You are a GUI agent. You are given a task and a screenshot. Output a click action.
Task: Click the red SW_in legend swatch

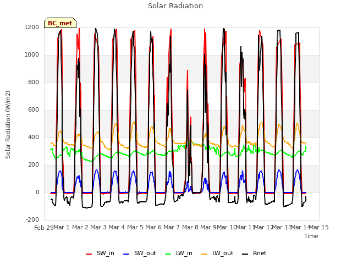tap(89, 254)
